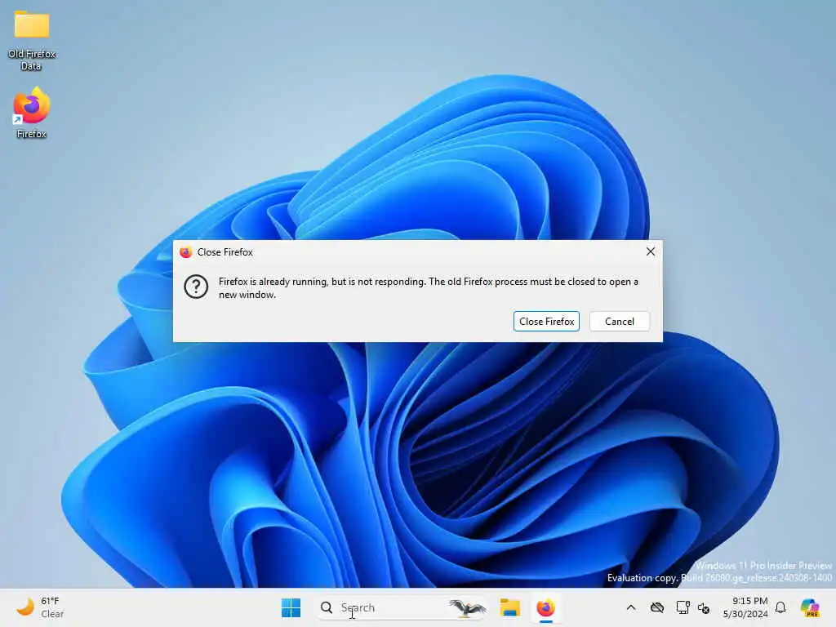This screenshot has height=627, width=836.
Task: Click the cloud sync tray icon
Action: (657, 607)
